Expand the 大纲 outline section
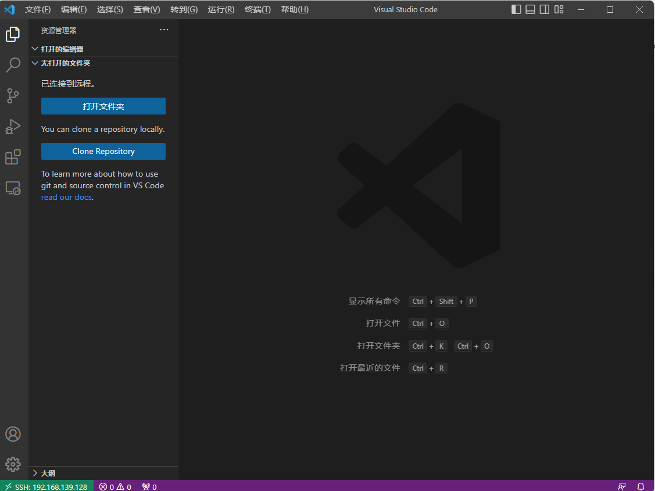655x491 pixels. click(103, 473)
